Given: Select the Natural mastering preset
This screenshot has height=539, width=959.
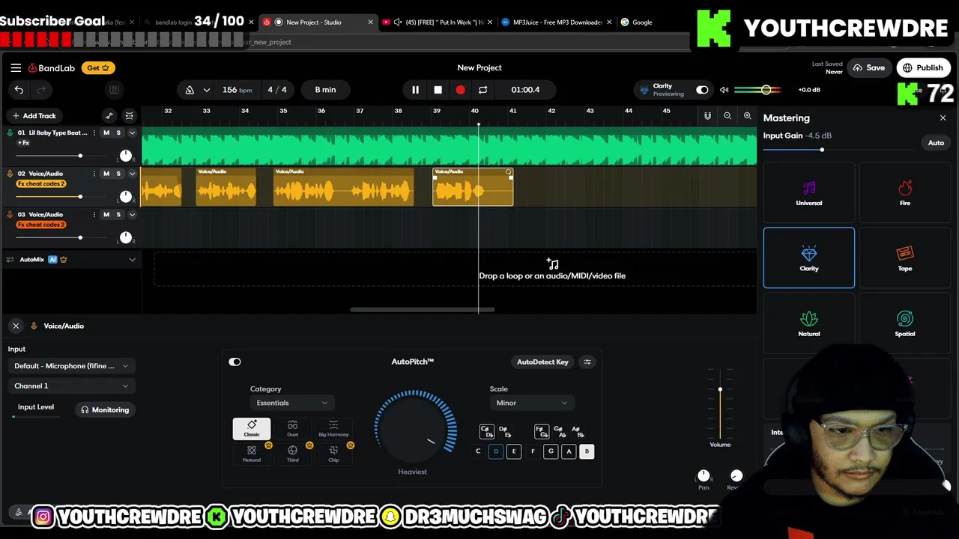Looking at the screenshot, I should pyautogui.click(x=808, y=323).
